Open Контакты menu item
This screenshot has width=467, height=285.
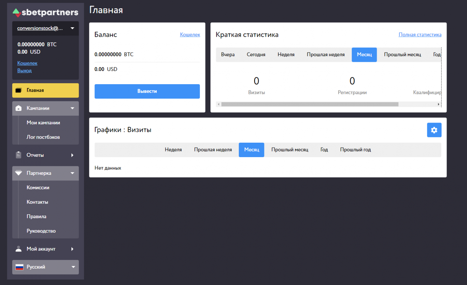pyautogui.click(x=37, y=202)
